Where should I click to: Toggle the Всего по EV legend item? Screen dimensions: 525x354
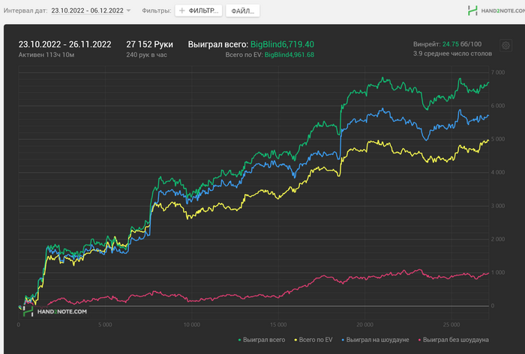[313, 340]
